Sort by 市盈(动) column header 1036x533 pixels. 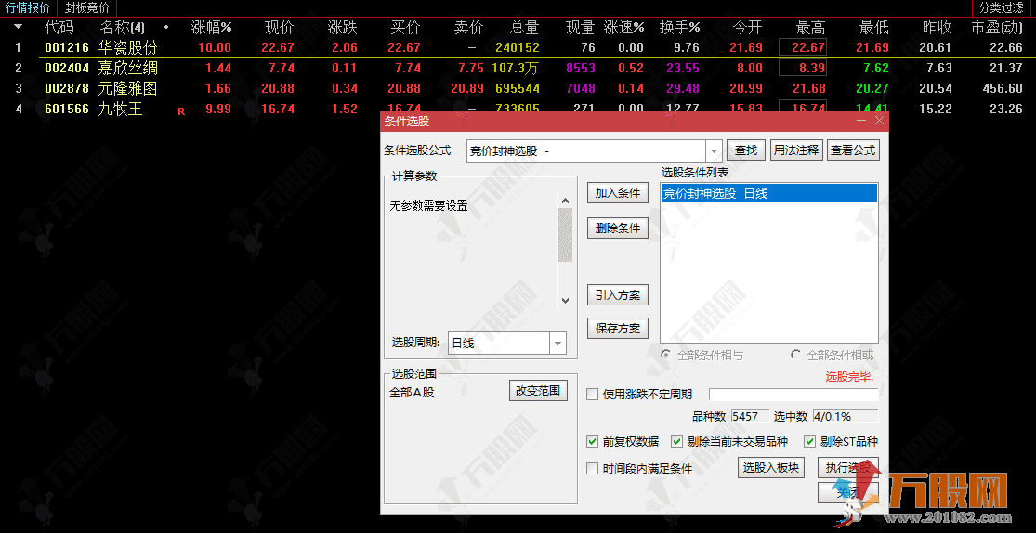tap(996, 27)
